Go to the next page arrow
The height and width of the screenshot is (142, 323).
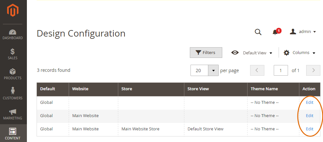point(313,71)
